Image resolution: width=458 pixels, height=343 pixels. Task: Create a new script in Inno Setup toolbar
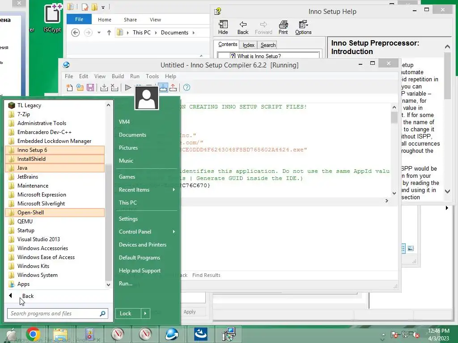pos(69,88)
